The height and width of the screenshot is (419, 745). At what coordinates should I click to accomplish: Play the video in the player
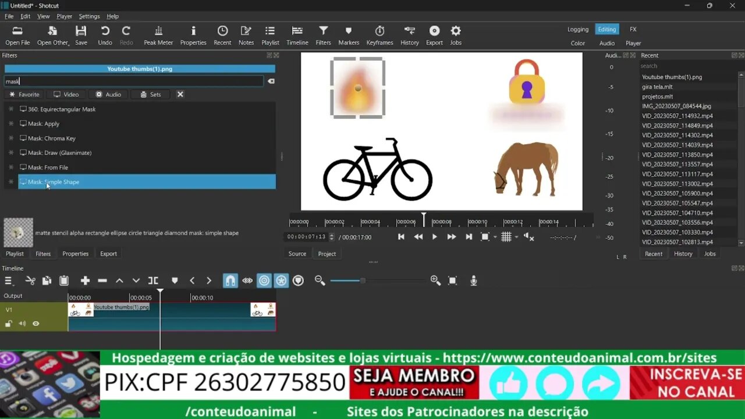pos(434,237)
